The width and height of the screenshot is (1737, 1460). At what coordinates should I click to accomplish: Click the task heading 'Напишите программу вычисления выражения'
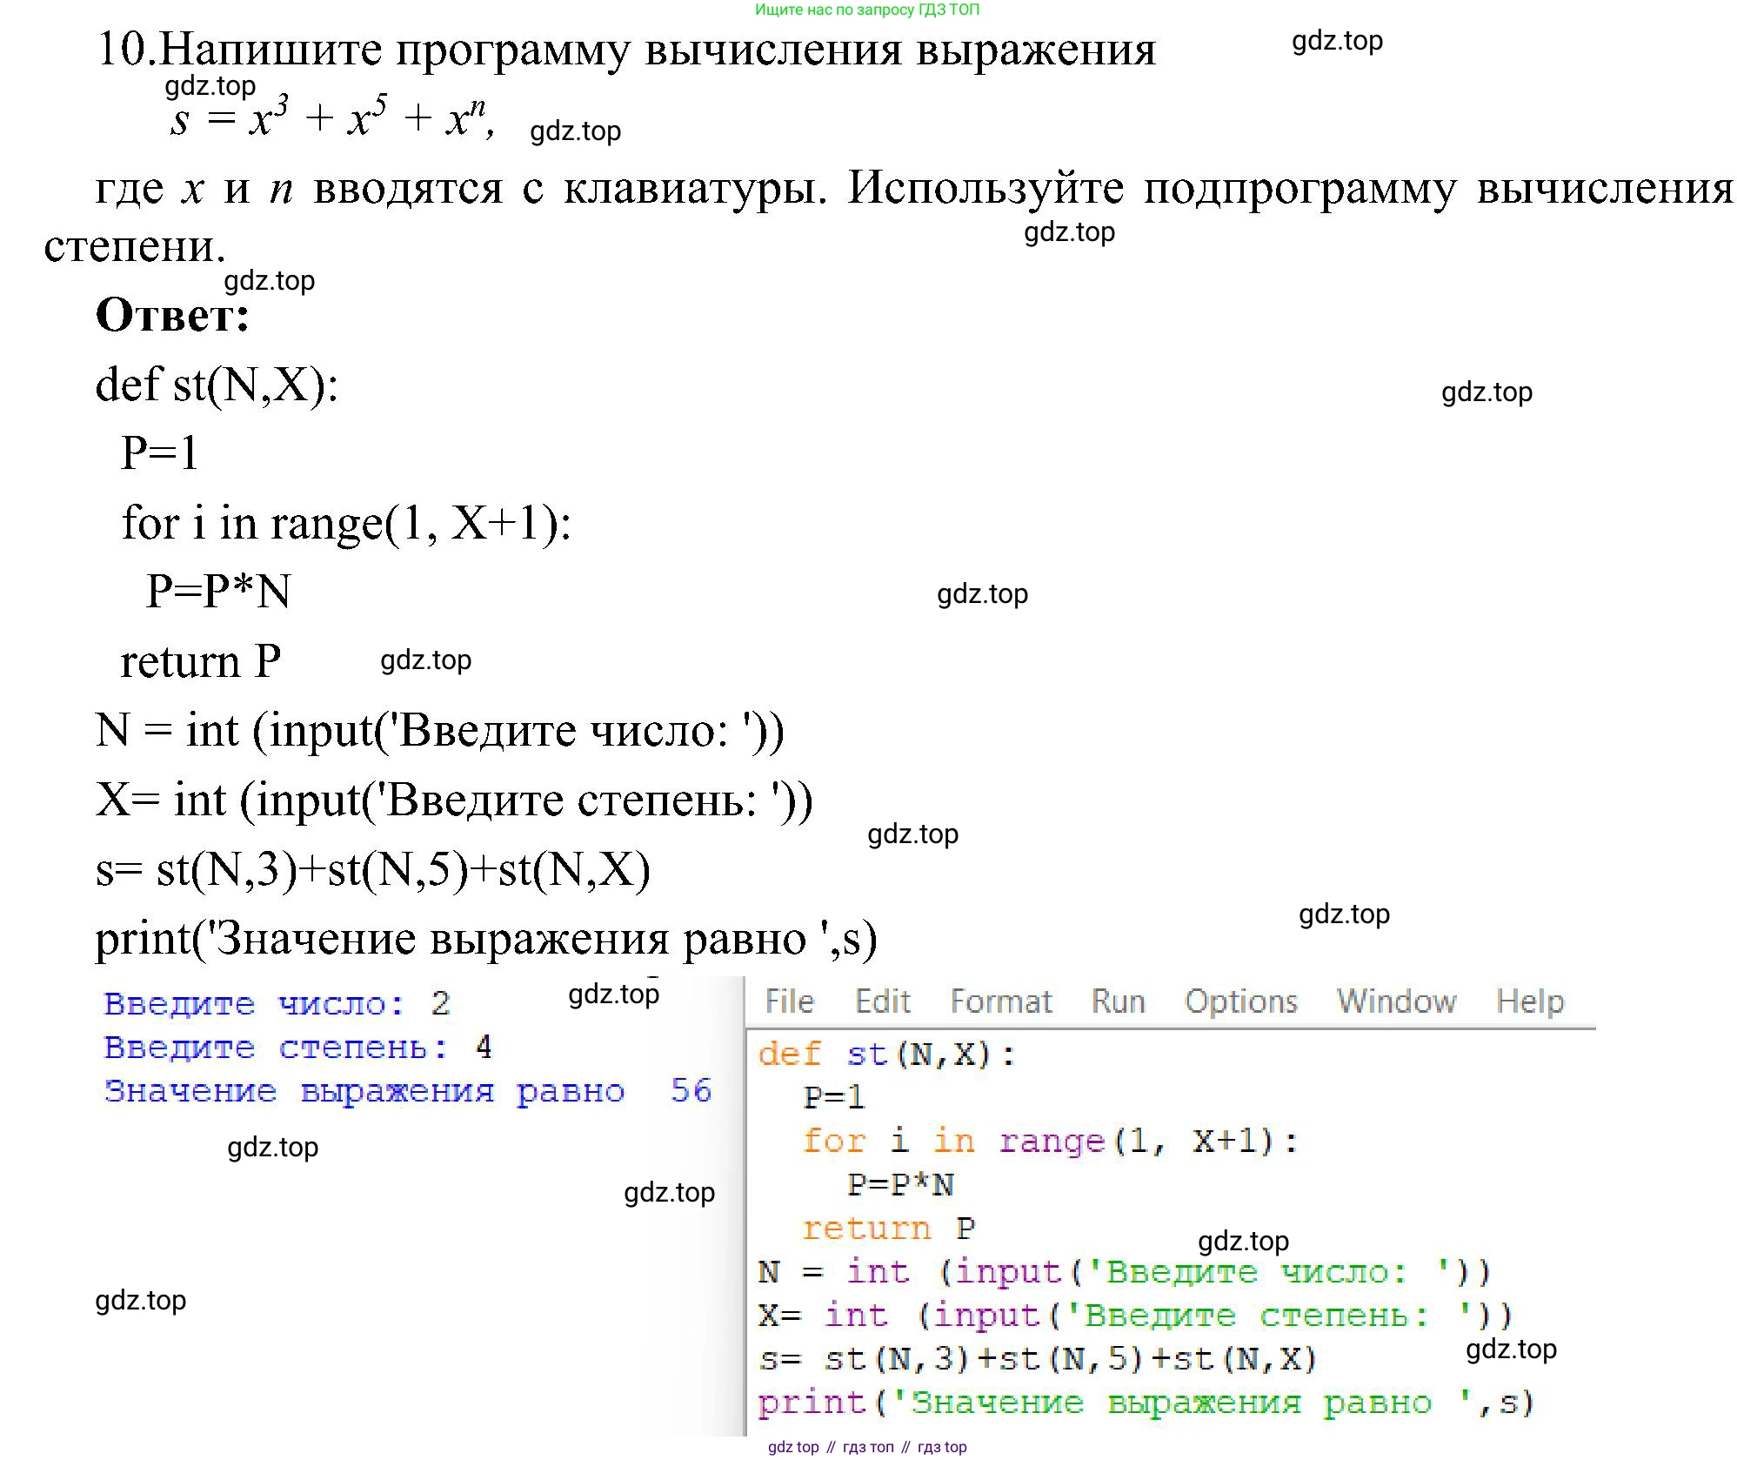(x=658, y=50)
